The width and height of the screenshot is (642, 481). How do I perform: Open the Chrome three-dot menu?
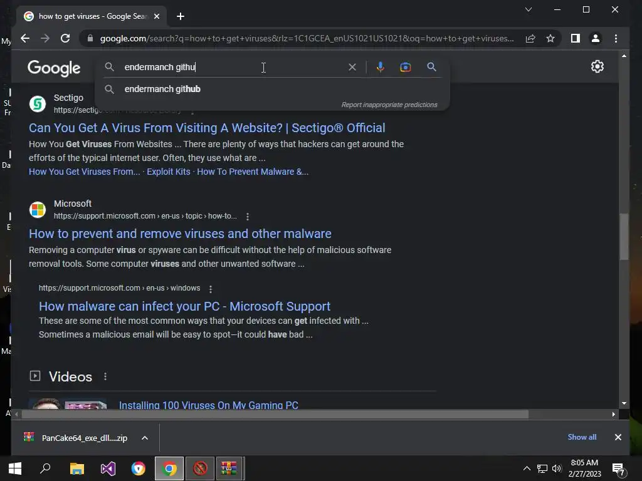click(x=616, y=38)
